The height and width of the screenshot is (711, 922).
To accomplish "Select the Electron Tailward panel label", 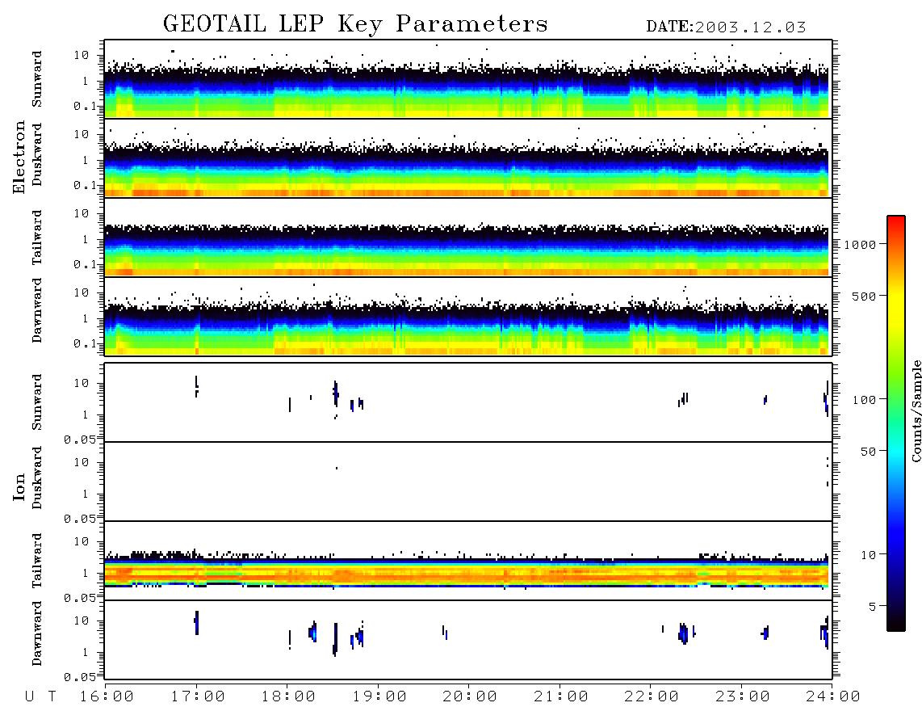I will point(37,238).
